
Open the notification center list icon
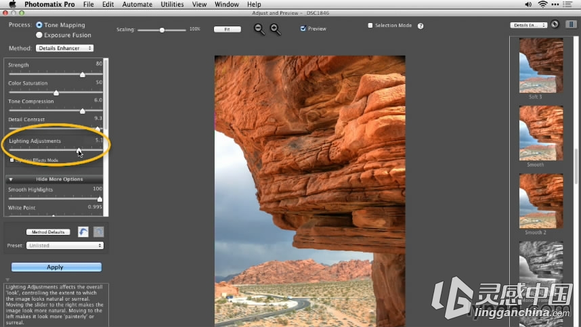567,4
